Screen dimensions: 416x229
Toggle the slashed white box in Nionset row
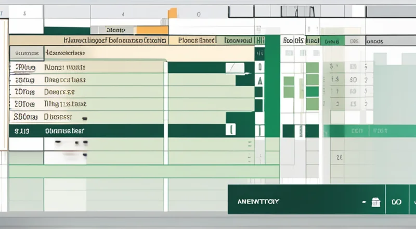coord(235,67)
